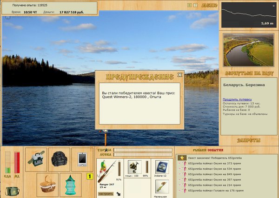Click 'Стоимость дня: 7 000 руб.' text

click(x=241, y=107)
